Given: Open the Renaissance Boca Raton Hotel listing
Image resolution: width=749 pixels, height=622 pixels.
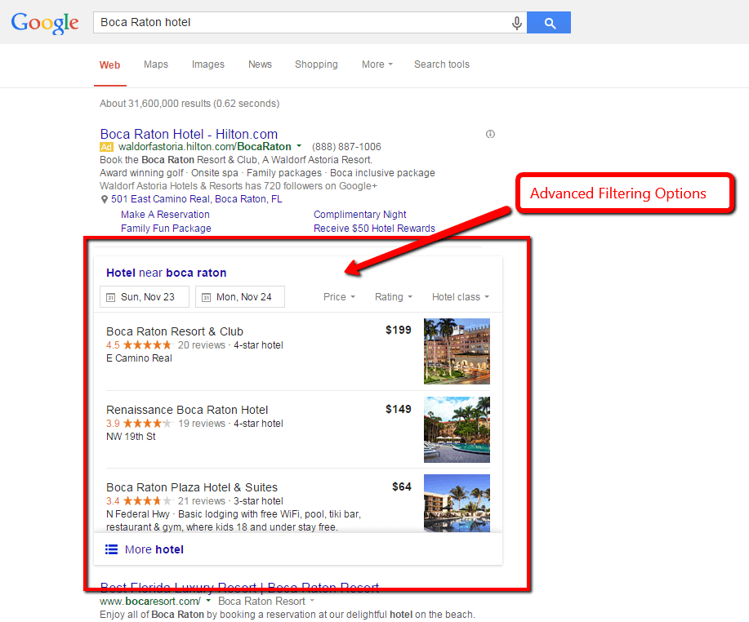Looking at the screenshot, I should [187, 410].
